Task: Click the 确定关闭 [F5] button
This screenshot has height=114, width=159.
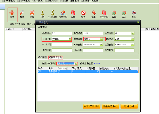Action: pos(110,106)
